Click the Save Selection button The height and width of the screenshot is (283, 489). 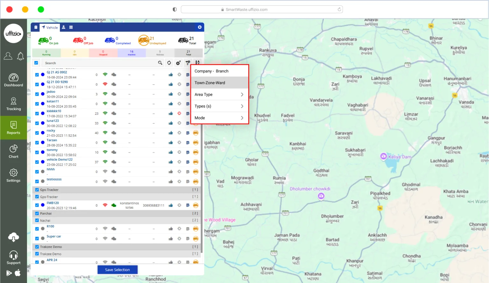coord(117,270)
